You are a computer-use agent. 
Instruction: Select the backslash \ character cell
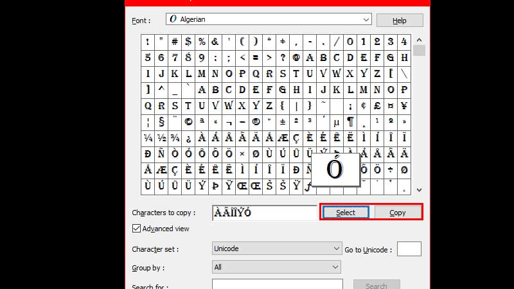point(404,74)
